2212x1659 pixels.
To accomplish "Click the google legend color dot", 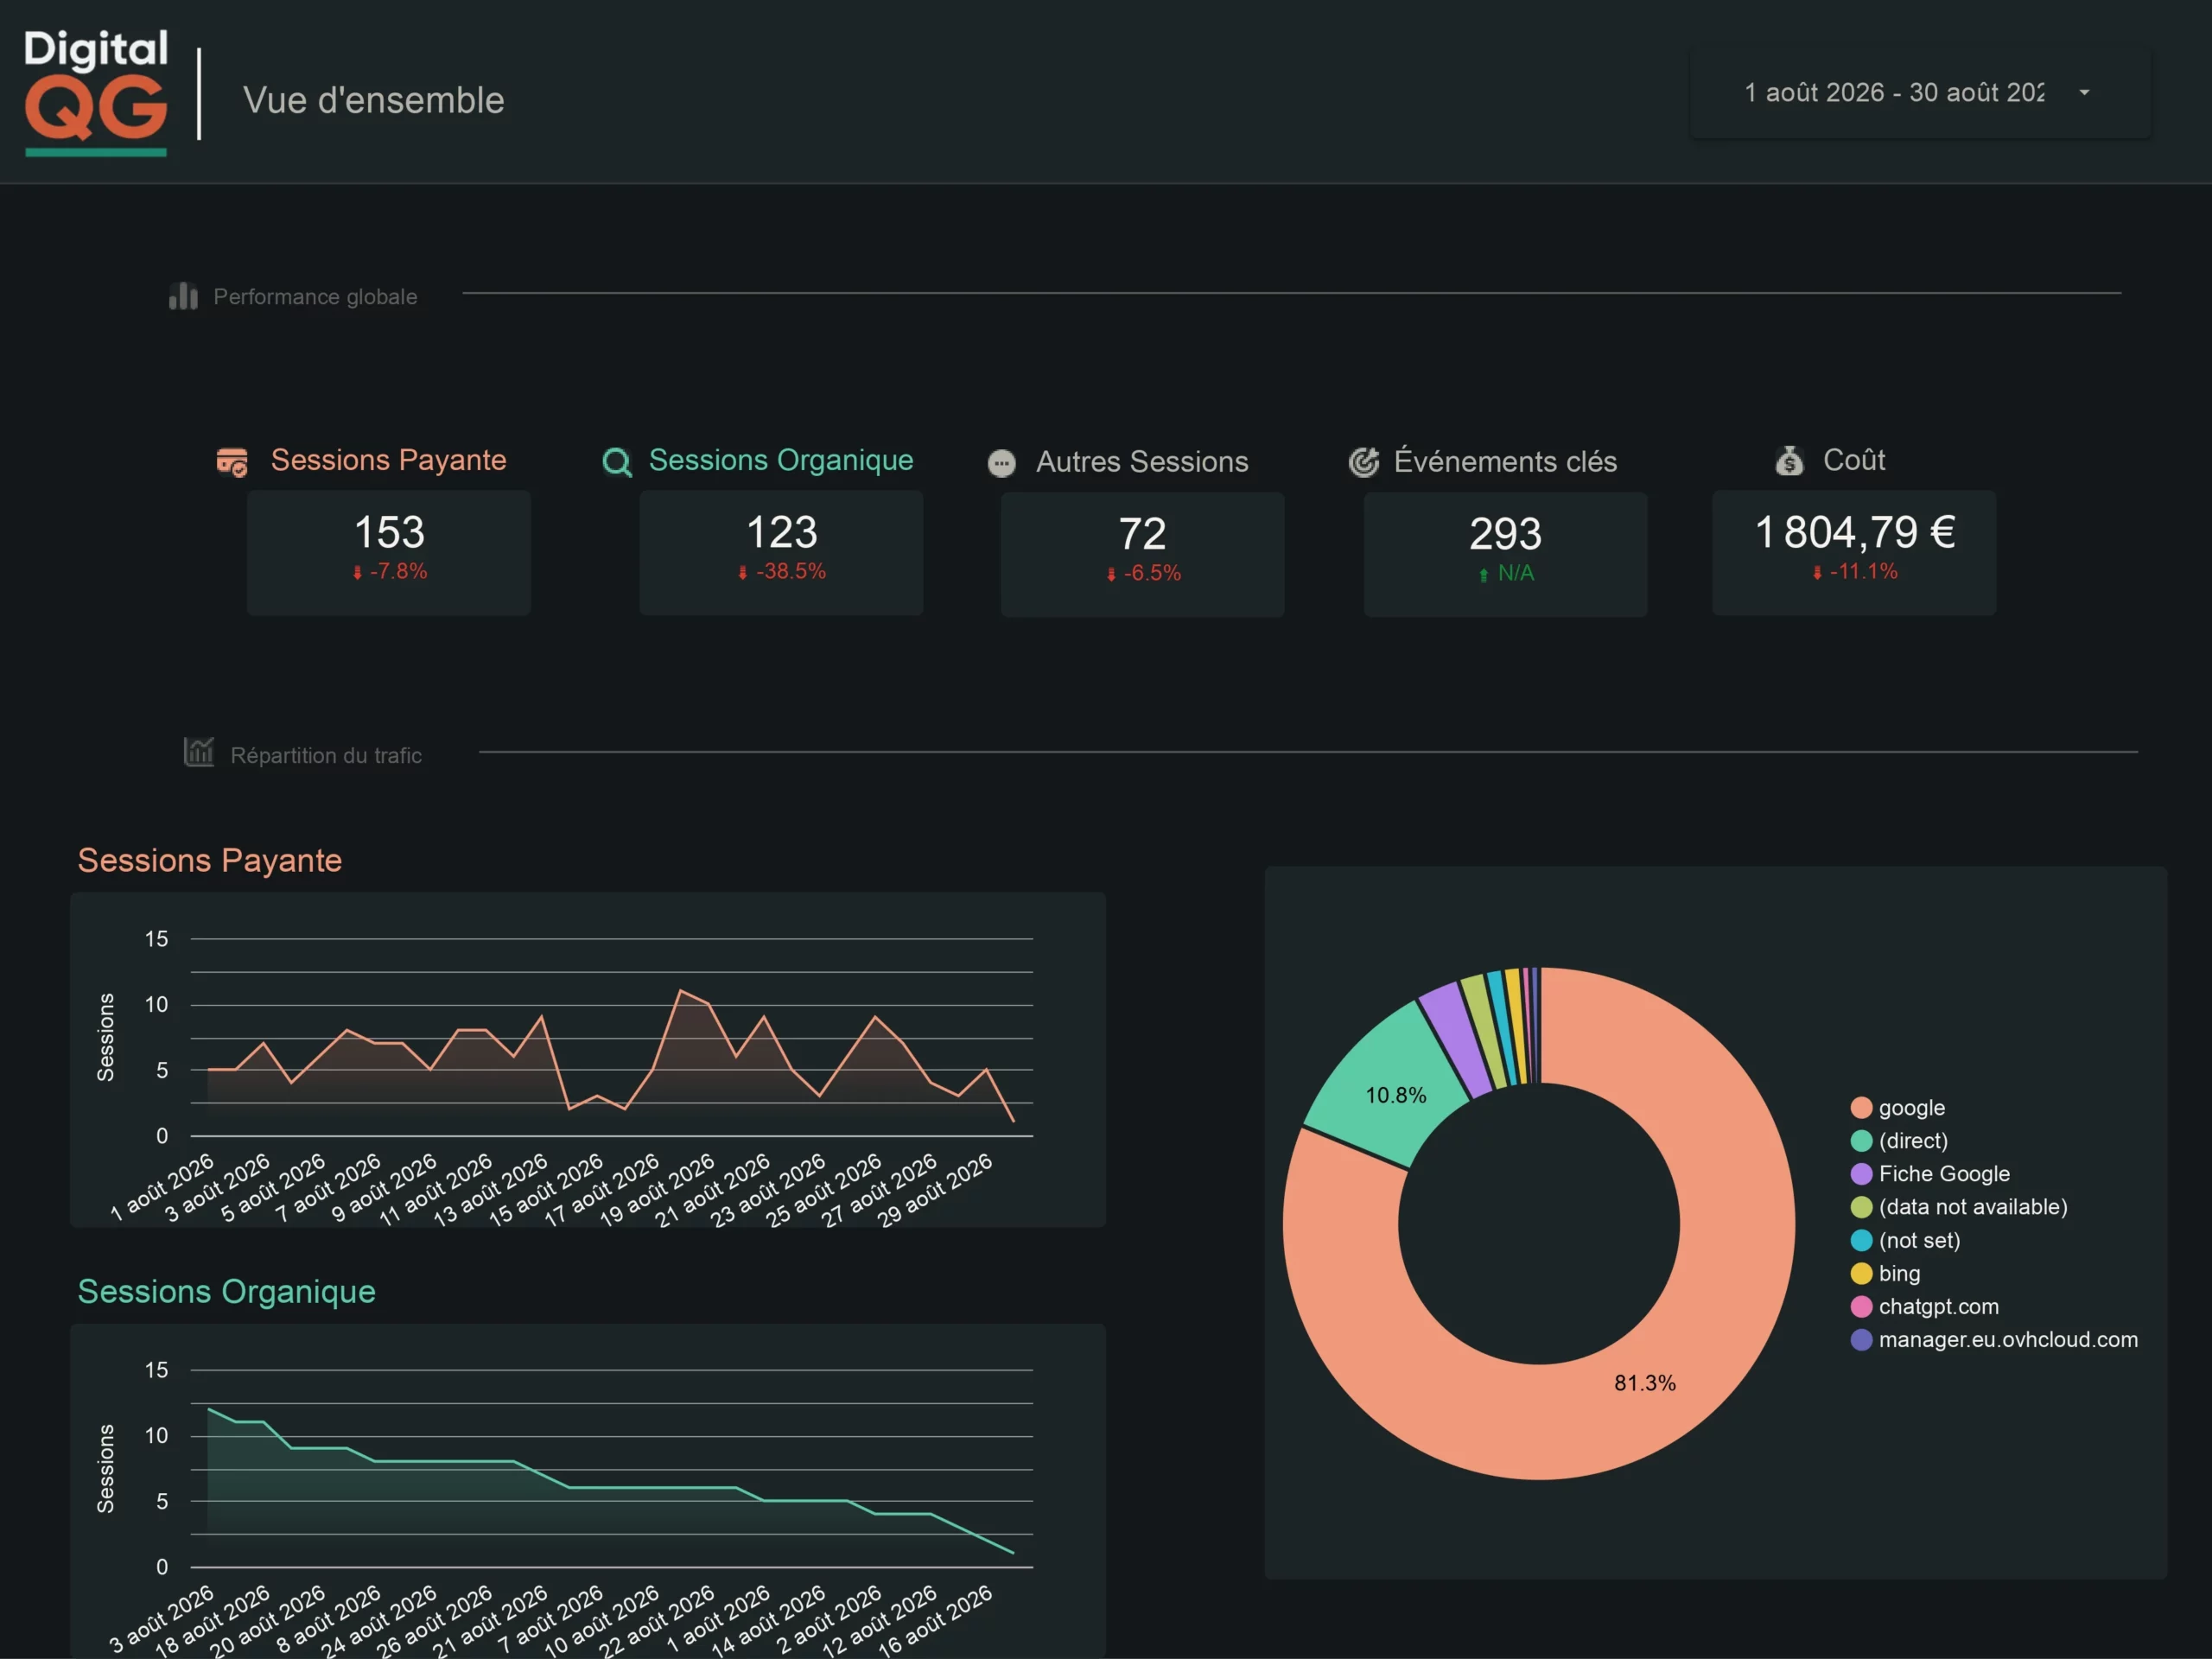I will 1861,1108.
